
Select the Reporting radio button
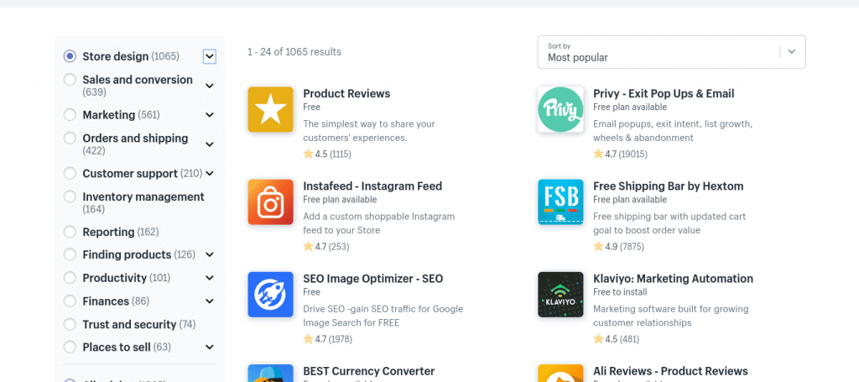pyautogui.click(x=70, y=232)
